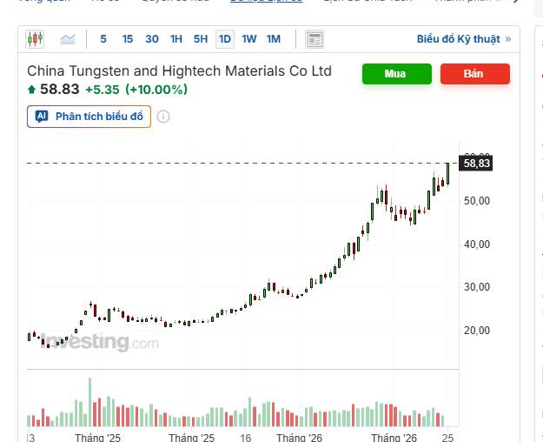543x442 pixels.
Task: Click the info icon beside Phân tích biểu đồ
Action: tap(163, 117)
